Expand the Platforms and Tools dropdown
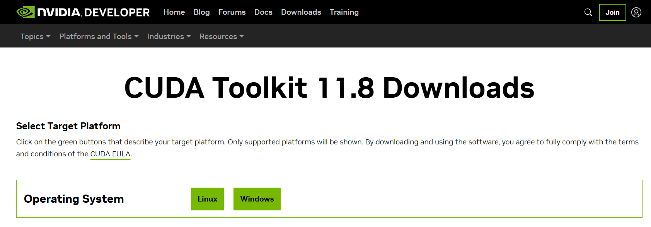 click(x=99, y=36)
